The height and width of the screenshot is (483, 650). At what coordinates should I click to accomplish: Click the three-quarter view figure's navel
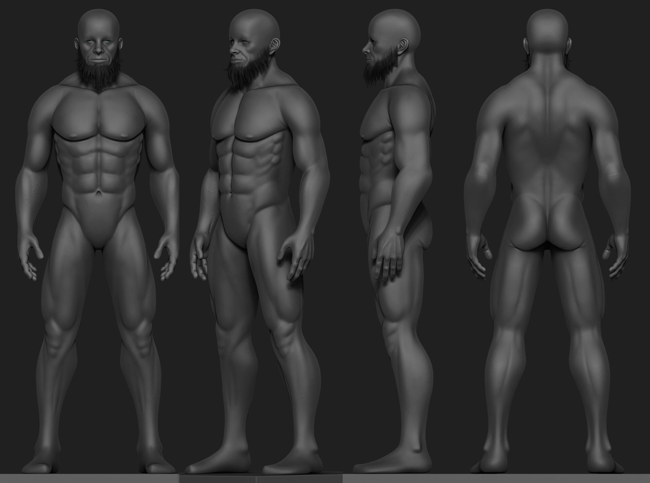pyautogui.click(x=232, y=193)
